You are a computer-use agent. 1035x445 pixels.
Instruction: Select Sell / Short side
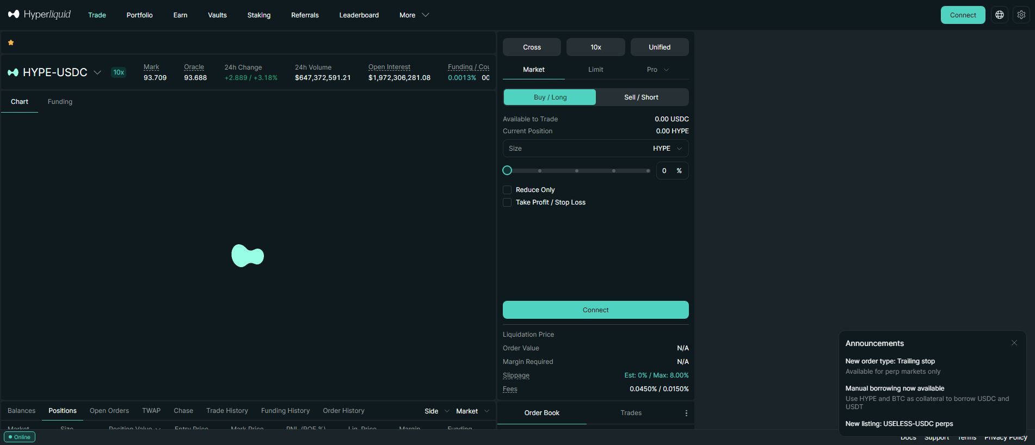[x=641, y=97]
